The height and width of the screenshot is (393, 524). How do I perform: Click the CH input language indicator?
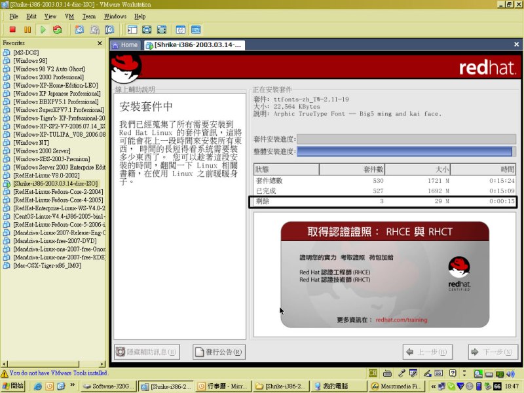[373, 373]
